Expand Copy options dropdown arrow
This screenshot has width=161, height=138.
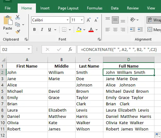pos(23,25)
